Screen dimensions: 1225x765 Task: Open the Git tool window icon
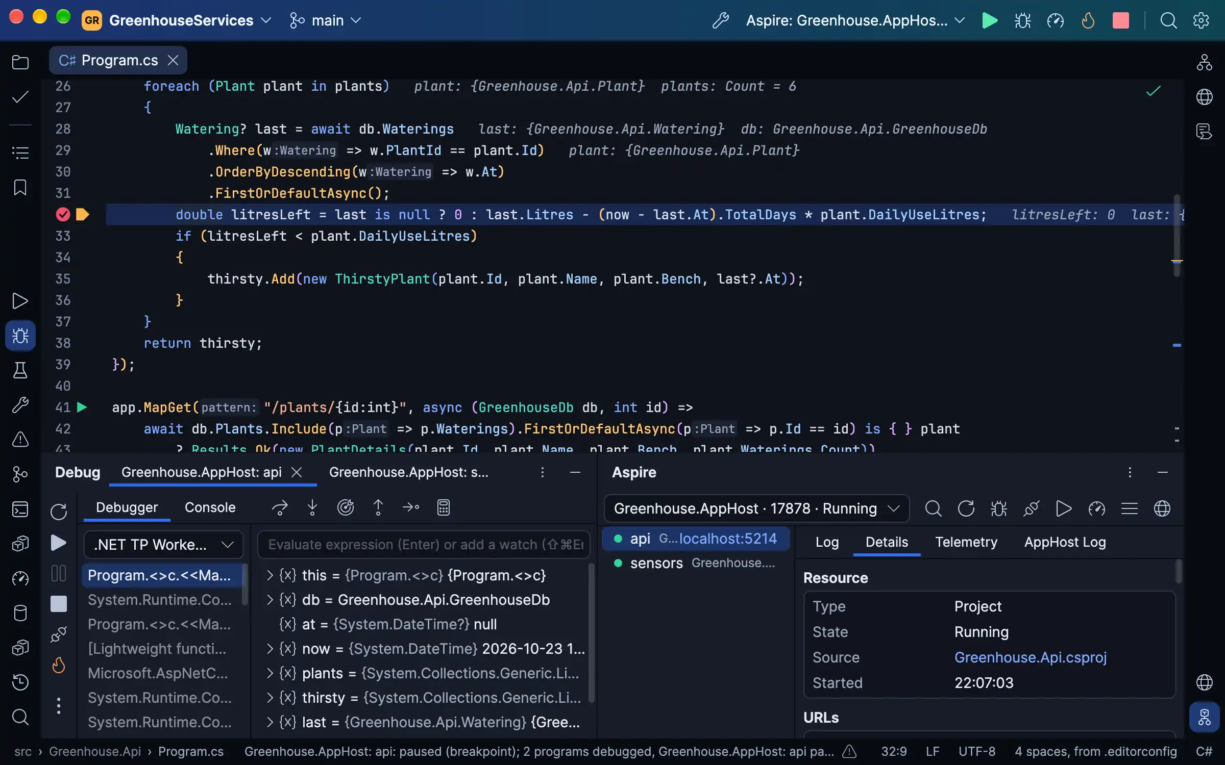coord(20,474)
